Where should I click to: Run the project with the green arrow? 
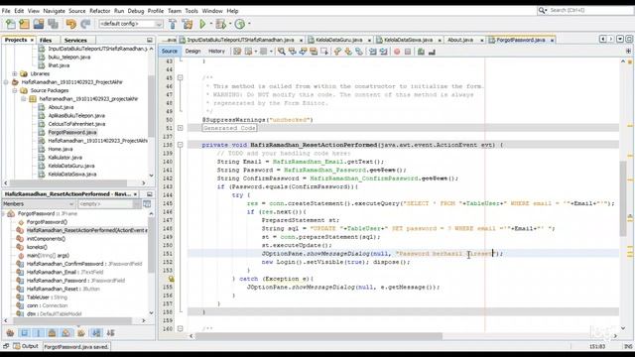(x=202, y=24)
